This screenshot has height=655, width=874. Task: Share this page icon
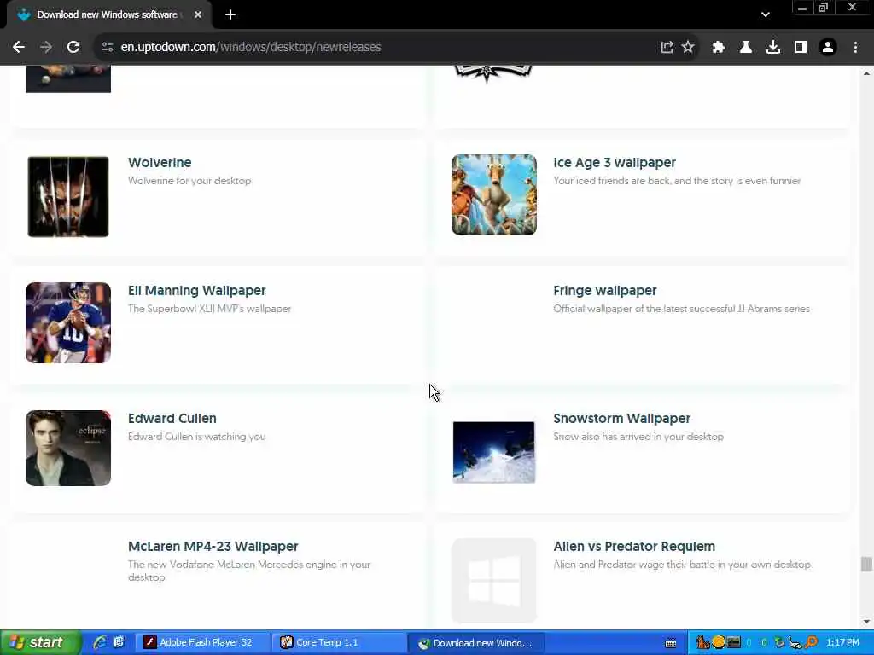667,48
